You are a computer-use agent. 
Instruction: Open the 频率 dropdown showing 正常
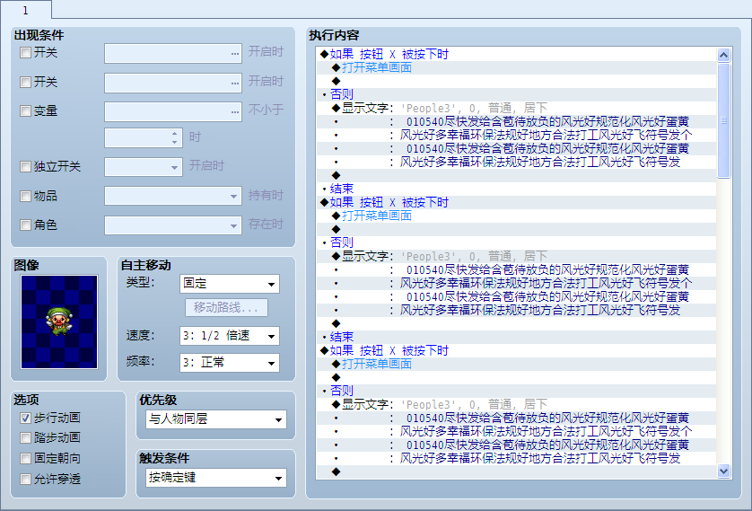(x=230, y=363)
